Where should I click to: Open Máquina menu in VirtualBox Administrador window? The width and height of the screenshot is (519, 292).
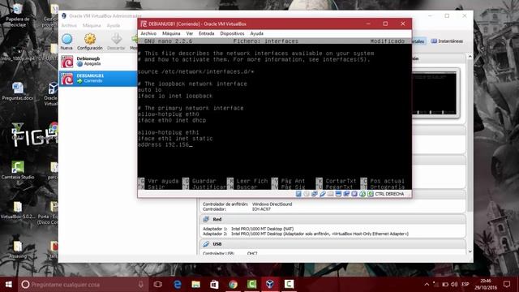pyautogui.click(x=92, y=25)
